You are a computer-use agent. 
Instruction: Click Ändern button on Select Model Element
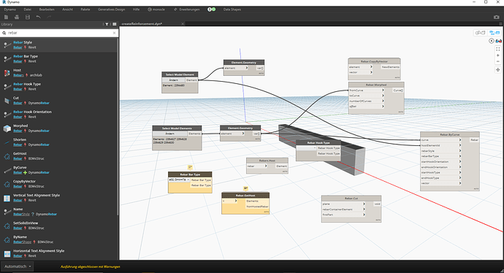(x=174, y=80)
